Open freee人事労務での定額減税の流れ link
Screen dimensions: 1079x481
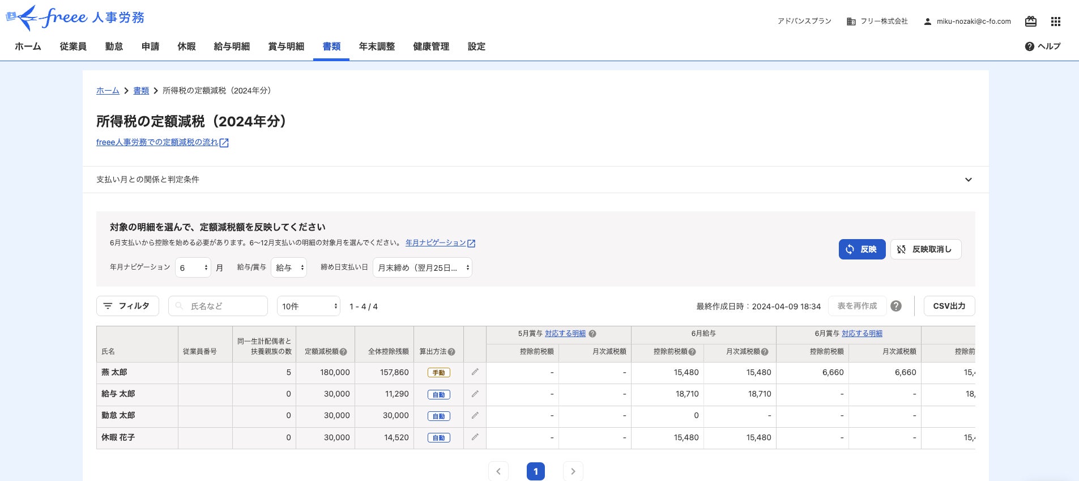[157, 142]
